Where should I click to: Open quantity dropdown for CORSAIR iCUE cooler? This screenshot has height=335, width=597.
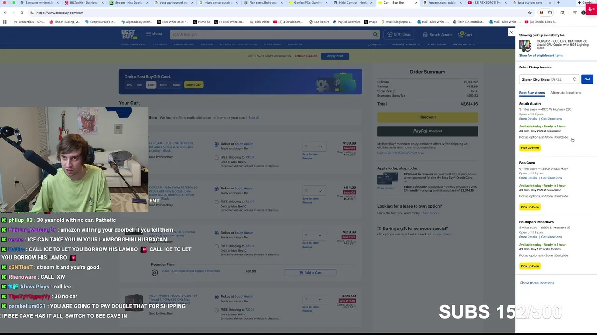click(313, 146)
